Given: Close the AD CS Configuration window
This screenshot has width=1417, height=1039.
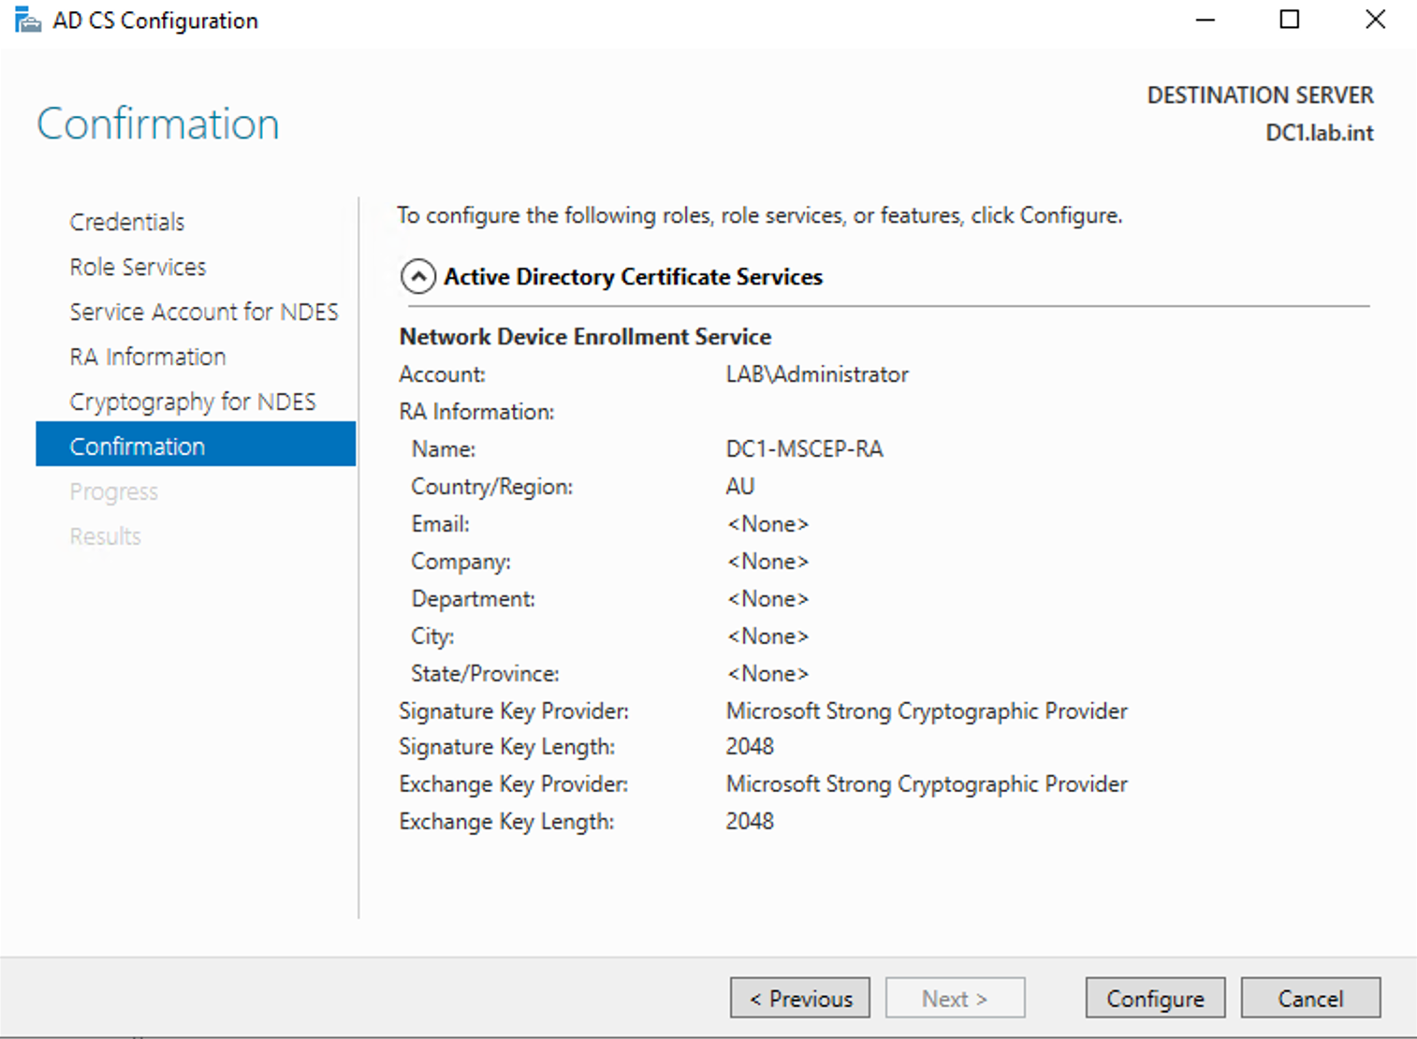Looking at the screenshot, I should pos(1375,21).
